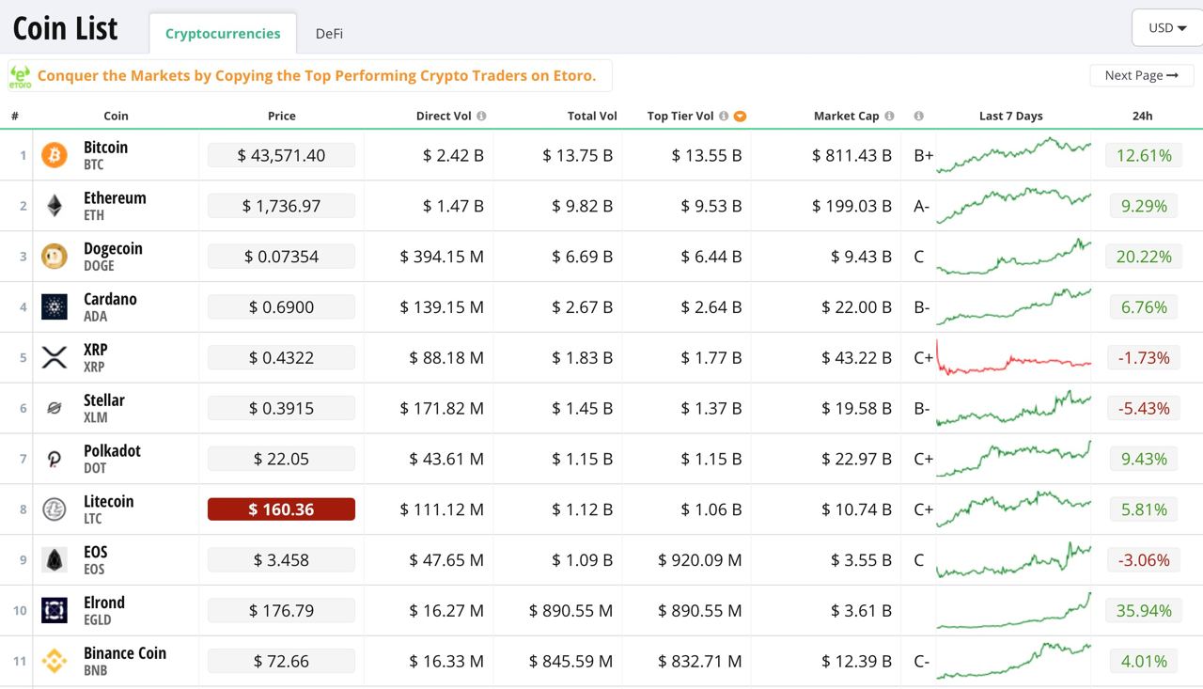Open the Stellar coin name link
1203x689 pixels.
click(104, 400)
